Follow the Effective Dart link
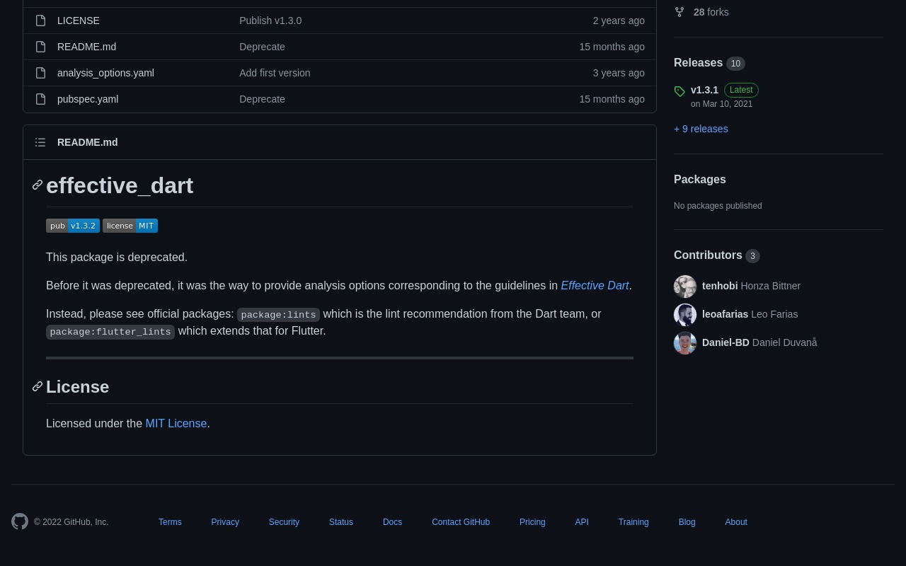The width and height of the screenshot is (906, 566). point(595,285)
